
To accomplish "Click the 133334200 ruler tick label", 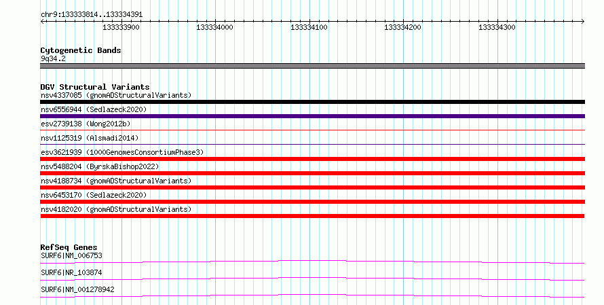I will tap(402, 27).
